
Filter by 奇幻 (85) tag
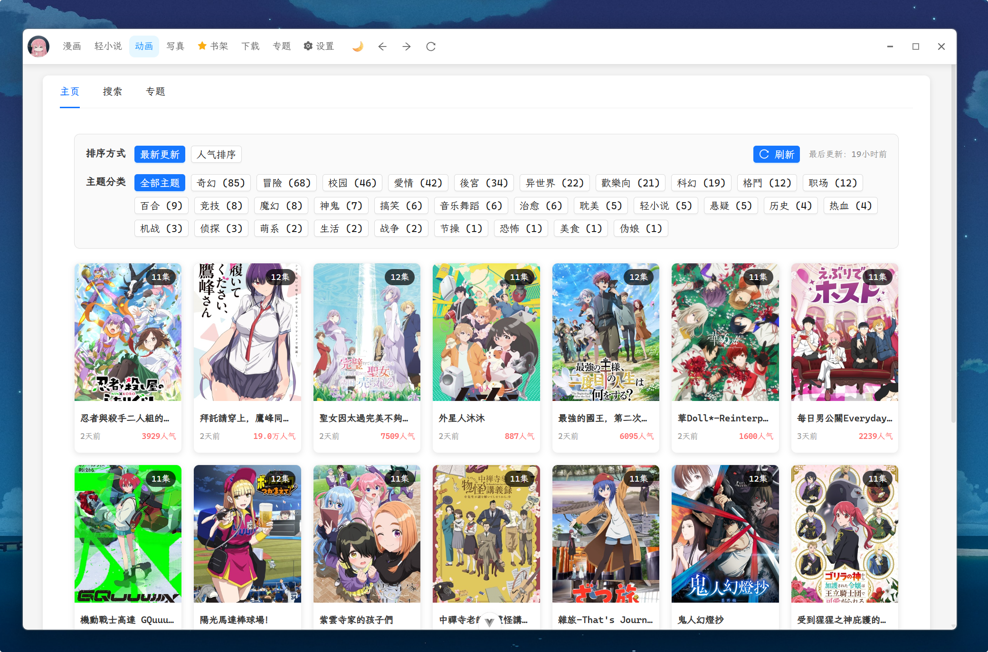tap(221, 183)
